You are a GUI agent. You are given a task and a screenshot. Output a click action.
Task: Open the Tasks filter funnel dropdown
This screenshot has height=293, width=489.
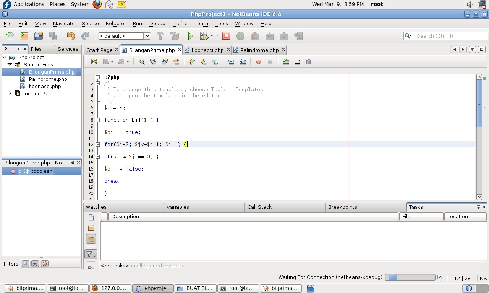tap(91, 254)
